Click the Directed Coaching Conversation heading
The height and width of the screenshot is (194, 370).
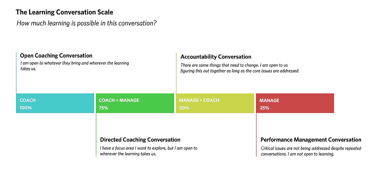point(140,140)
